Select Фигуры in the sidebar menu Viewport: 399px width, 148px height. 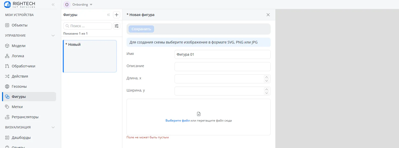coord(19,97)
